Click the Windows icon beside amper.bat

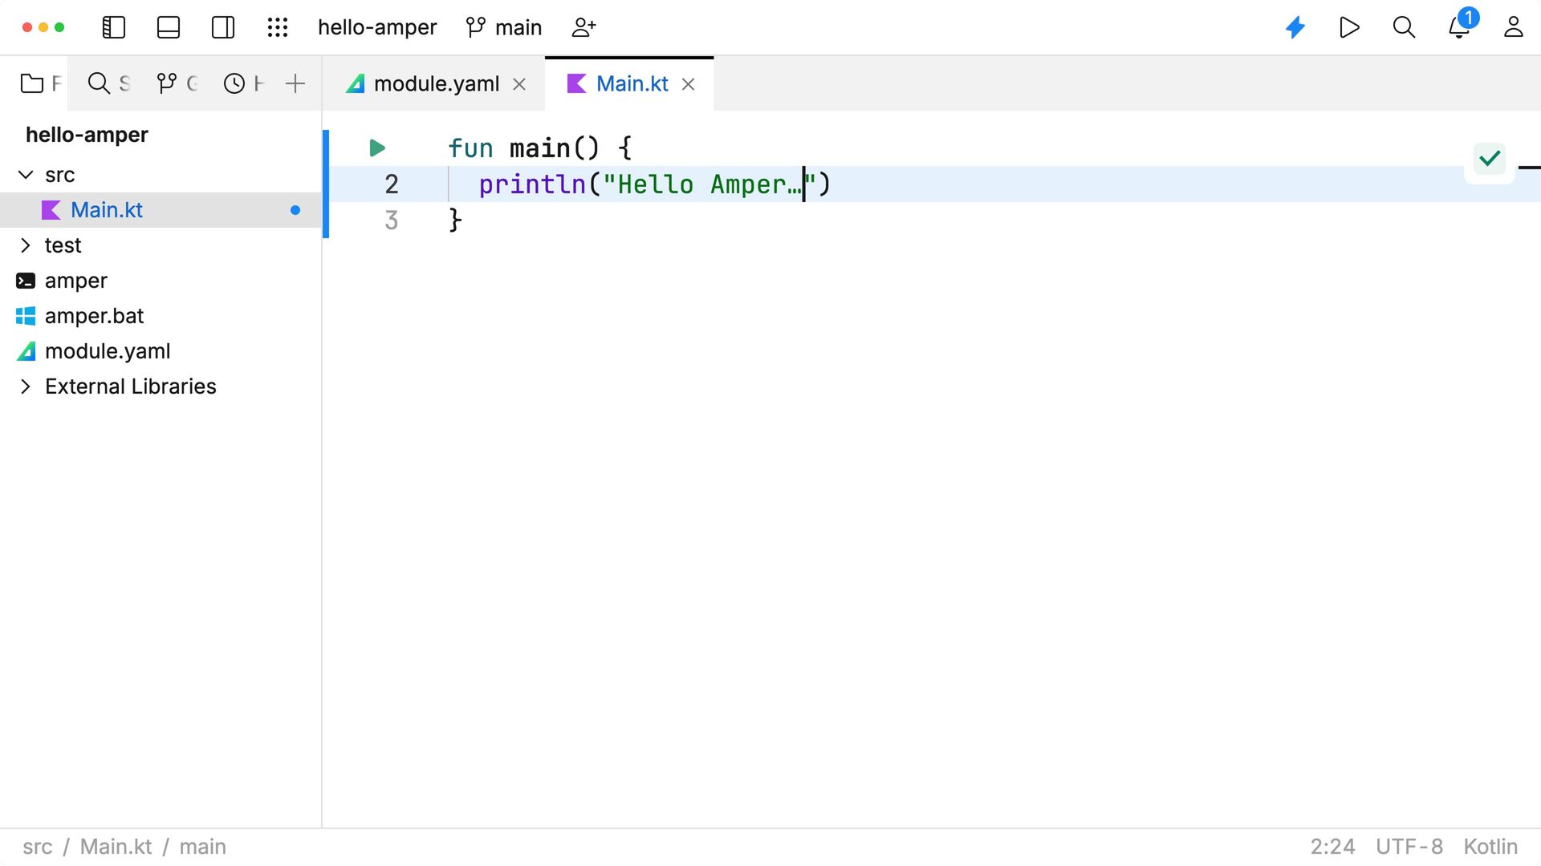pos(26,316)
